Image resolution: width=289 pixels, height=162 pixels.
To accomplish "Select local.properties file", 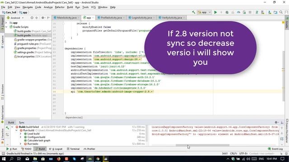I will point(33,57).
